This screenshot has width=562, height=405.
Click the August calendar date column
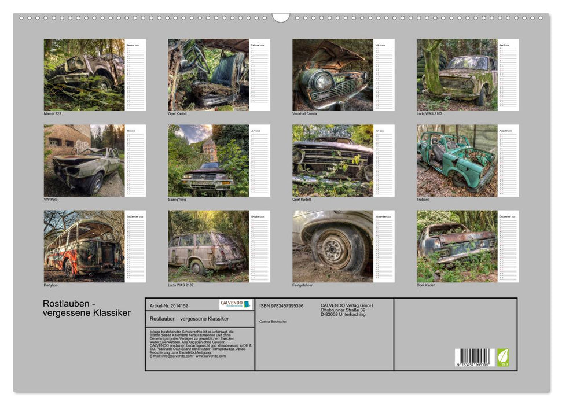click(508, 160)
